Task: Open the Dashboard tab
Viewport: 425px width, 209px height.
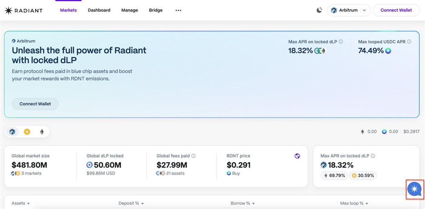Action: (x=99, y=10)
